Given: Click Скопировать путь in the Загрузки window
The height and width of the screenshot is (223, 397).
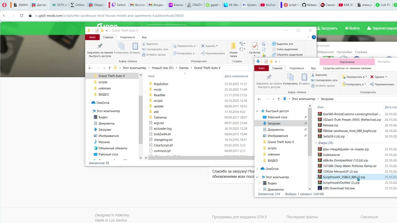Looking at the screenshot, I should tap(324, 80).
